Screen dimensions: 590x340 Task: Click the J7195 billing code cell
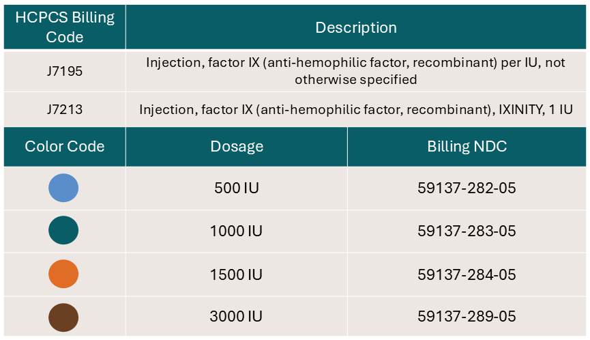(65, 71)
